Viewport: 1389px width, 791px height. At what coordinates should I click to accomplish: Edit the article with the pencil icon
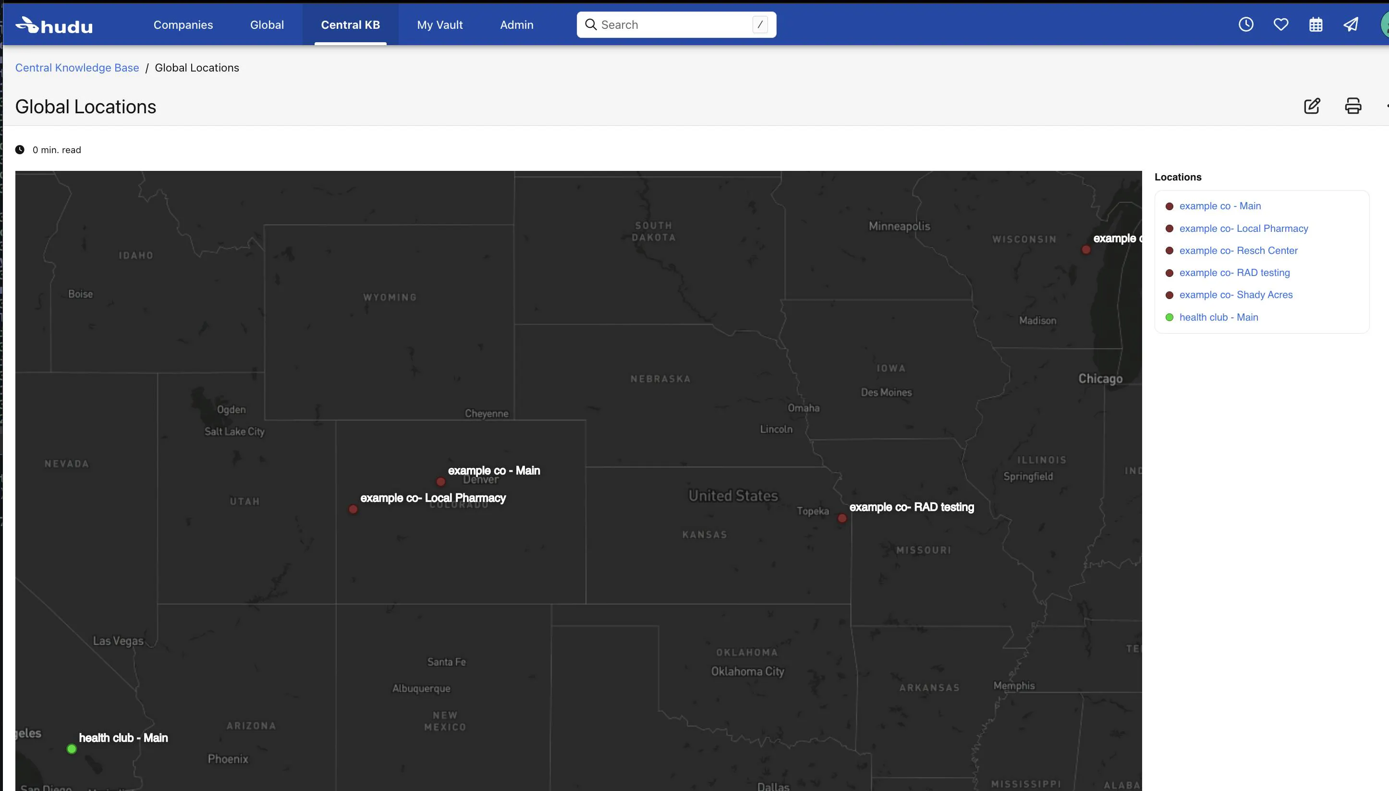(x=1311, y=106)
